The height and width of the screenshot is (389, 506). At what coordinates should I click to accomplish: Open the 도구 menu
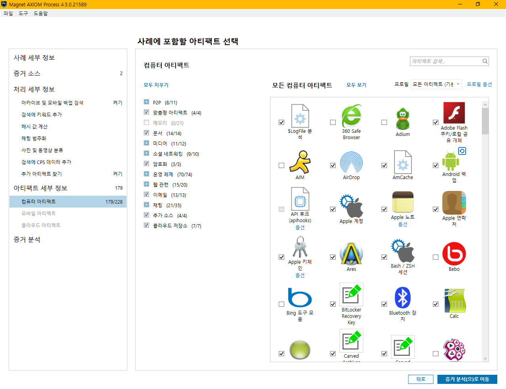tap(23, 13)
